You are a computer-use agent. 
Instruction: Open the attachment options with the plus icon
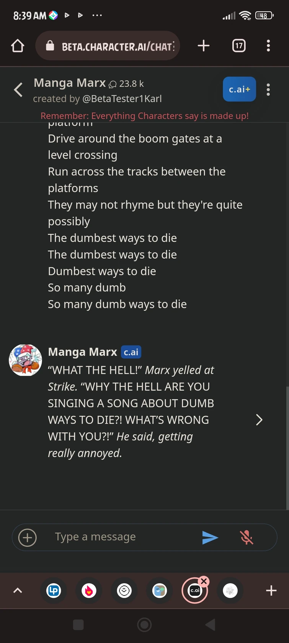coord(27,537)
